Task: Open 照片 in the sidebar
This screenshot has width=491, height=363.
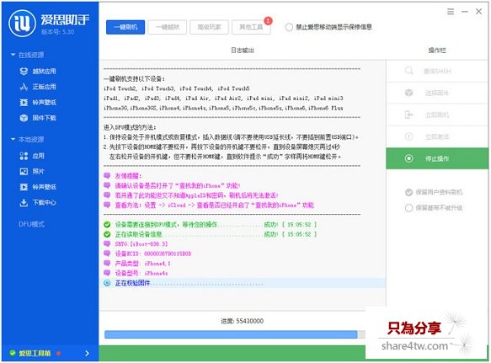Action: 32,171
